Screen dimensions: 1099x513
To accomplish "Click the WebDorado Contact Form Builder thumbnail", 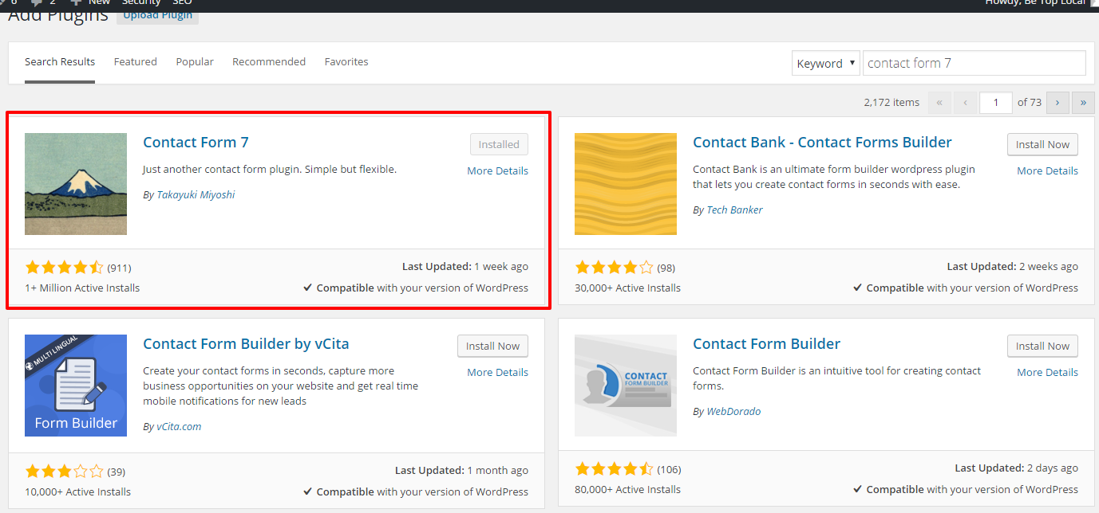I will [626, 386].
